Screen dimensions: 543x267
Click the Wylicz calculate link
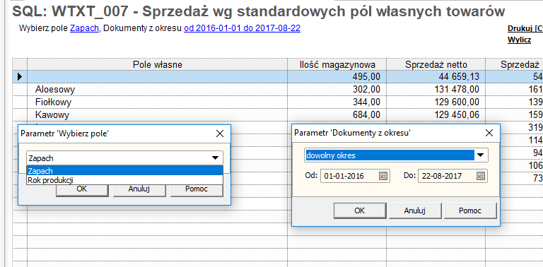click(x=519, y=40)
